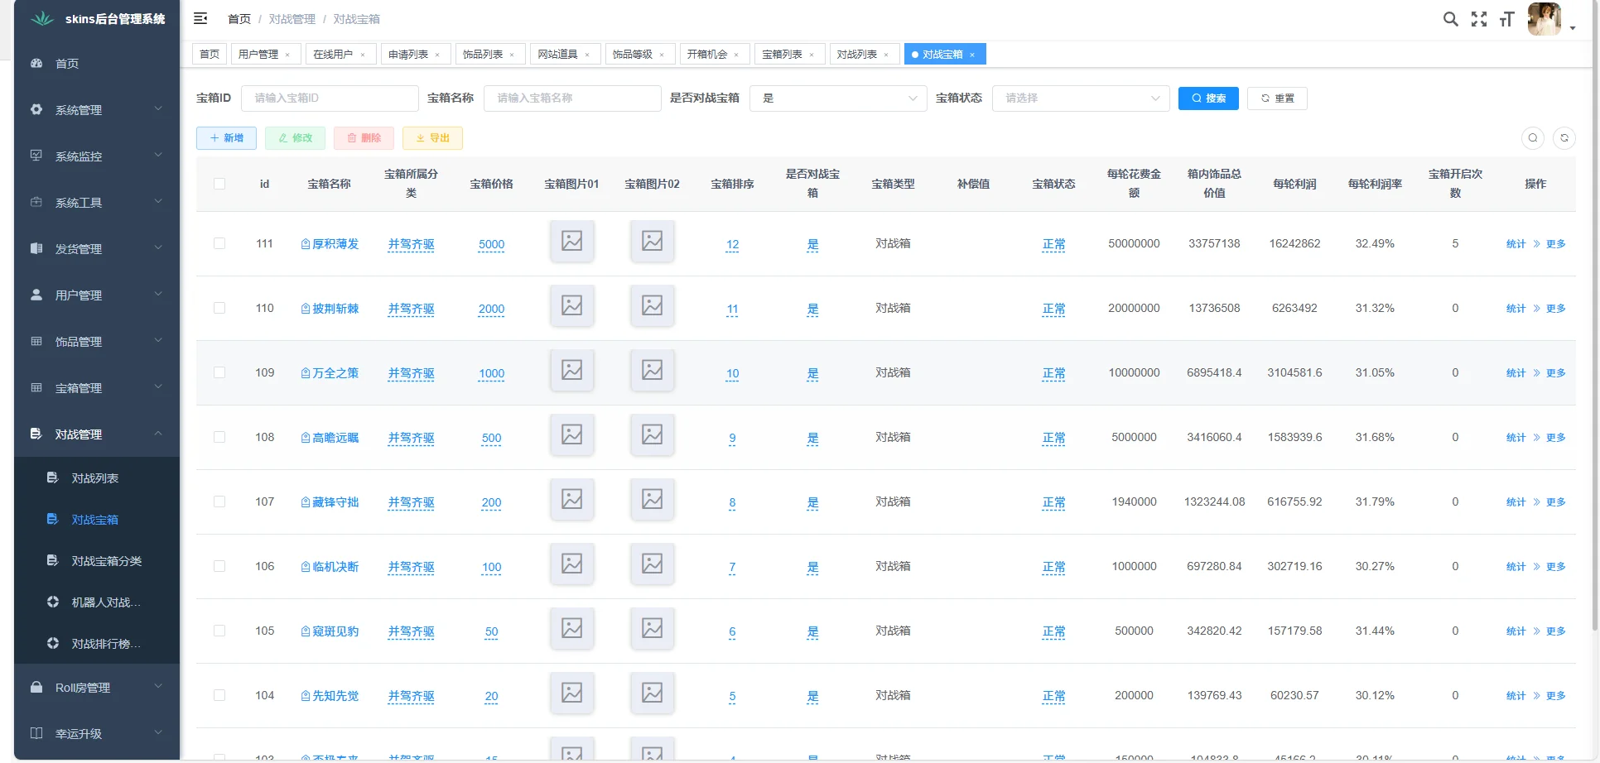The width and height of the screenshot is (1600, 763).
Task: Click the 正常 status badge of id 109
Action: coord(1053,372)
